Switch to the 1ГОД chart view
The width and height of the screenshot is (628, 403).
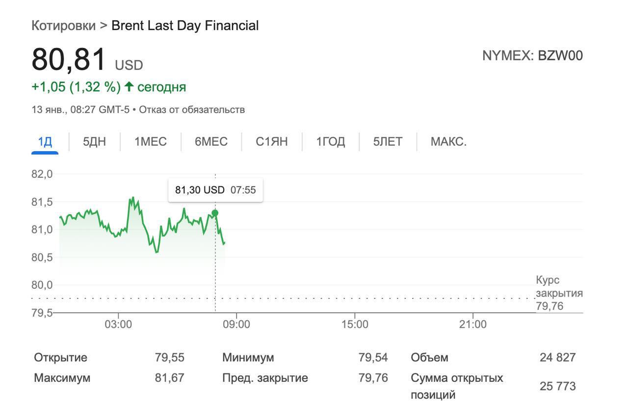click(331, 142)
